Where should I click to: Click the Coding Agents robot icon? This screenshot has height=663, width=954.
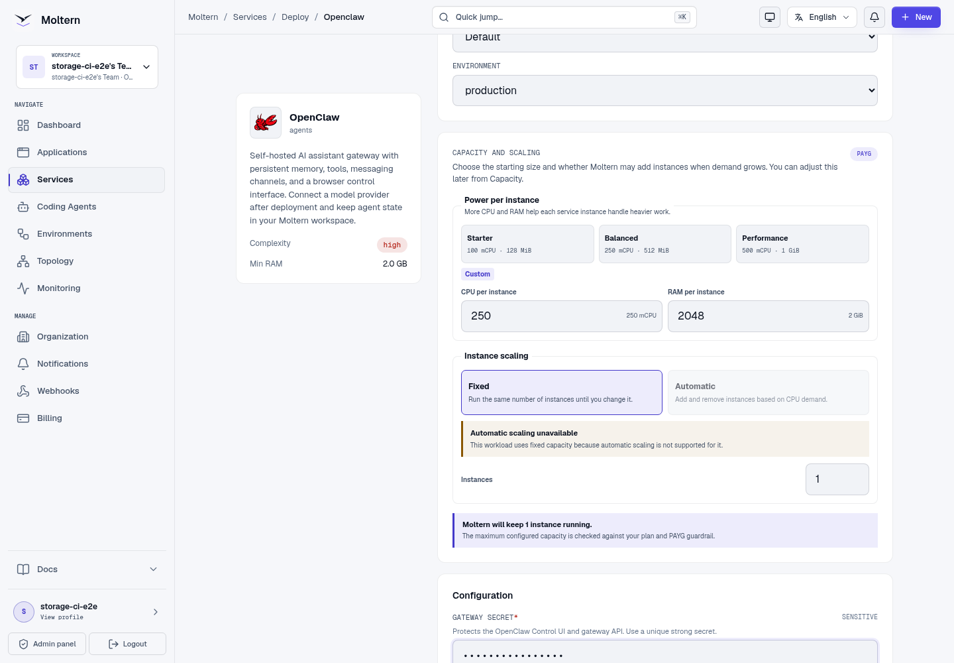point(23,207)
